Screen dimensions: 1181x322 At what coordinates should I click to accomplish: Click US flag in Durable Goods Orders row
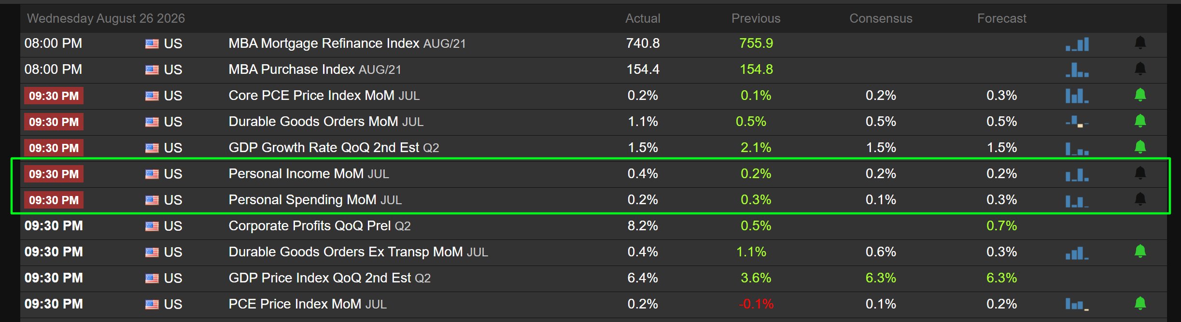coord(152,122)
